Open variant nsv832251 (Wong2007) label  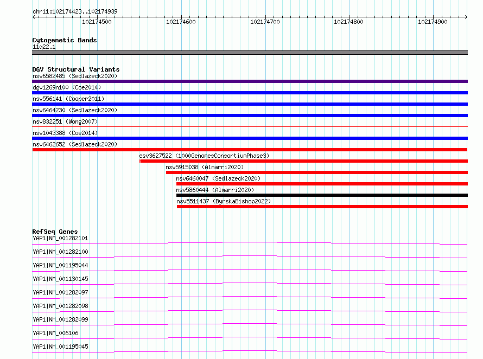pyautogui.click(x=65, y=121)
